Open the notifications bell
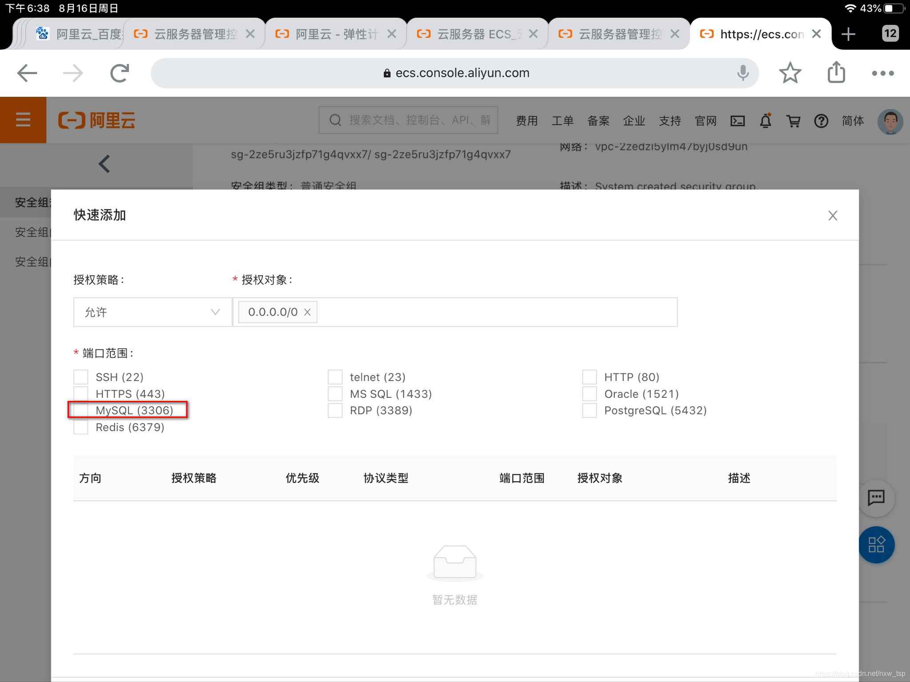 coord(766,121)
